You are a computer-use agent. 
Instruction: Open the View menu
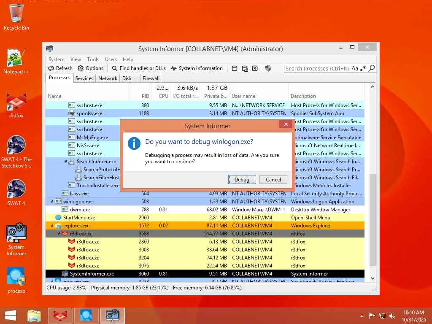pos(76,59)
